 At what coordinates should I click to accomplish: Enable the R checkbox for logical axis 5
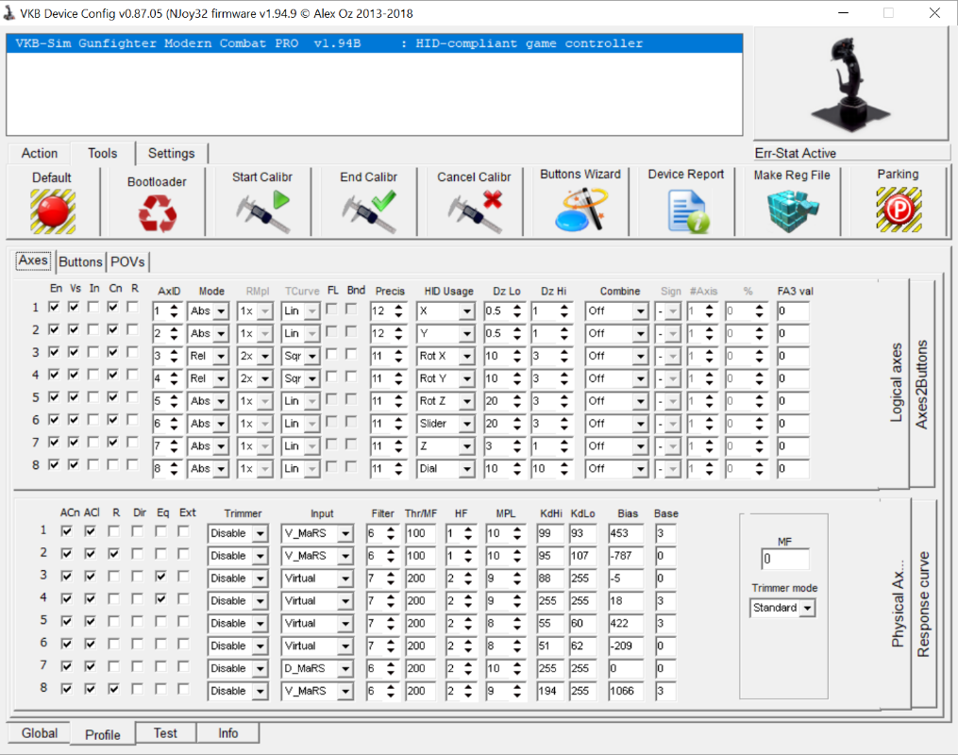pyautogui.click(x=132, y=397)
